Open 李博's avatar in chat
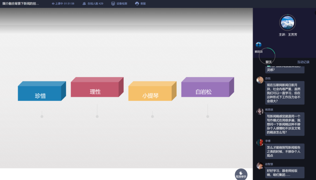Viewport: 316px width, 180px height. pos(260,142)
